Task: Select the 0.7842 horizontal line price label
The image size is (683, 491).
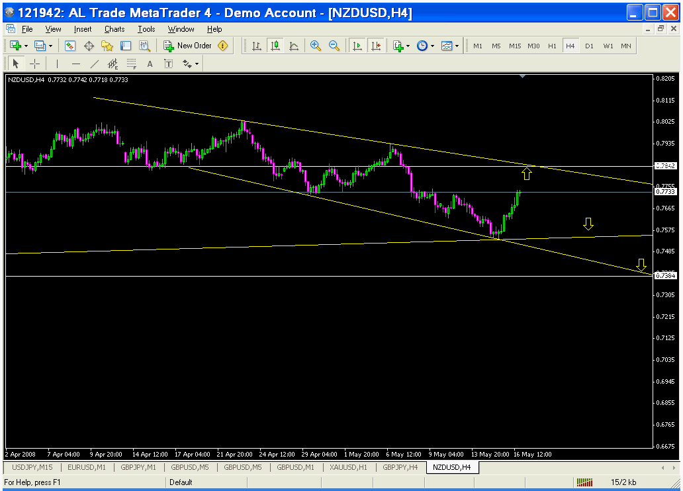Action: point(664,166)
